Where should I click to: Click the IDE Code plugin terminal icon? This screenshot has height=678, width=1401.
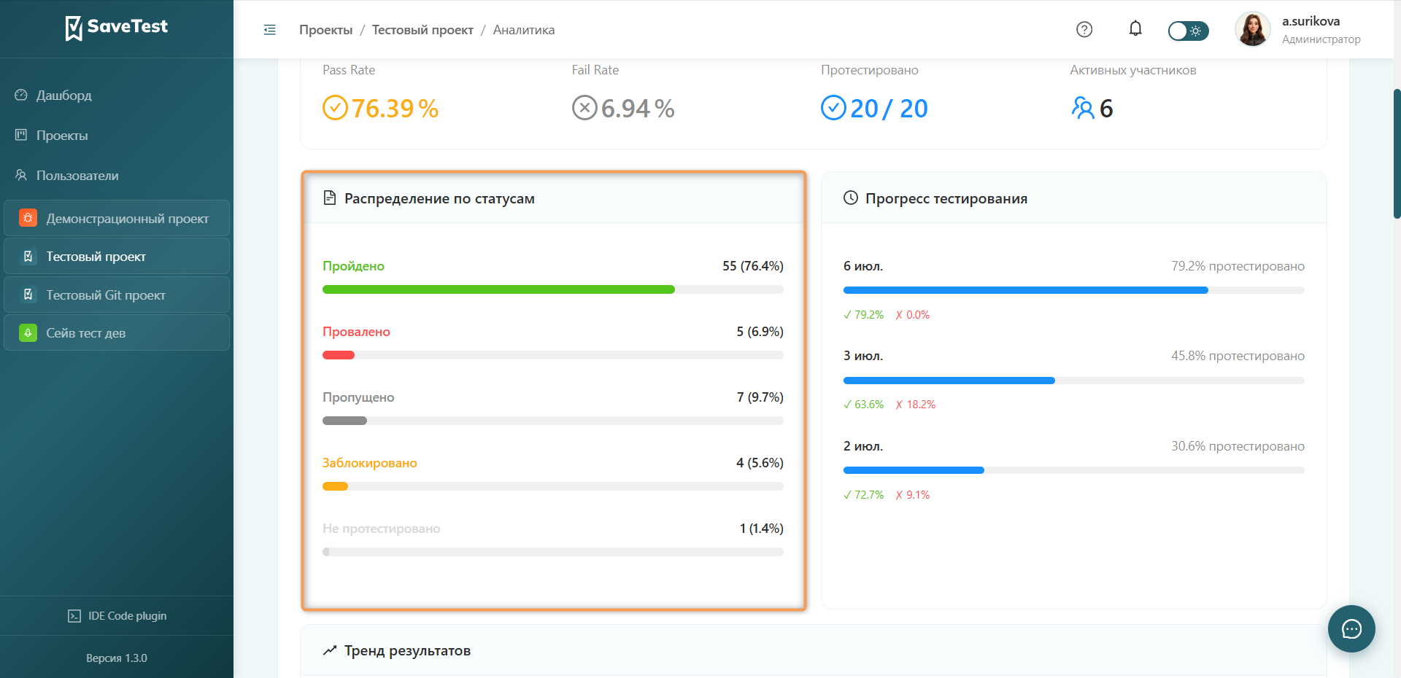(x=74, y=616)
